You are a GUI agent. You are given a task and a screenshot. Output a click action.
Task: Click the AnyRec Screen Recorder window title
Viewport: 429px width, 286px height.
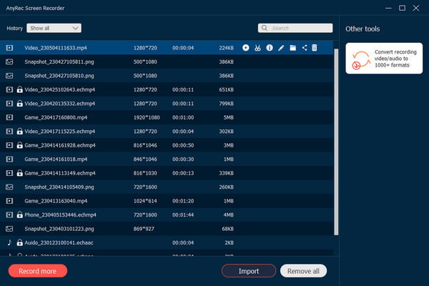35,8
